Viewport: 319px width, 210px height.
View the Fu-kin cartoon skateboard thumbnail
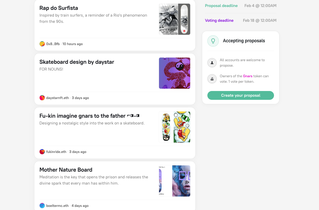(175, 127)
